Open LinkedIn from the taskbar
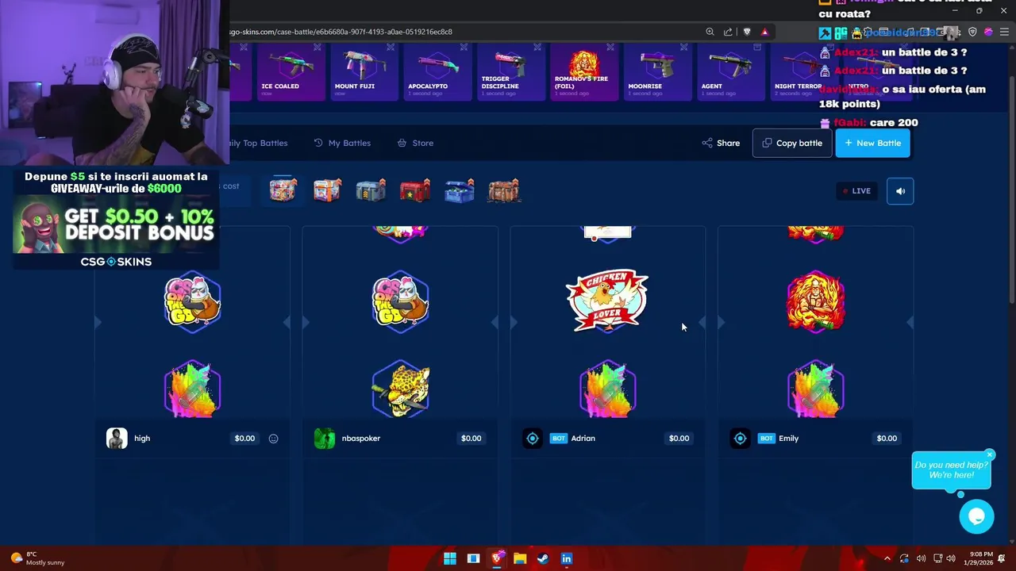 pyautogui.click(x=567, y=558)
